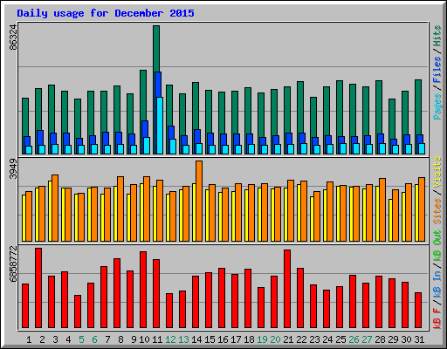
Task: Click the x-axis label for day 3
Action: (55, 339)
